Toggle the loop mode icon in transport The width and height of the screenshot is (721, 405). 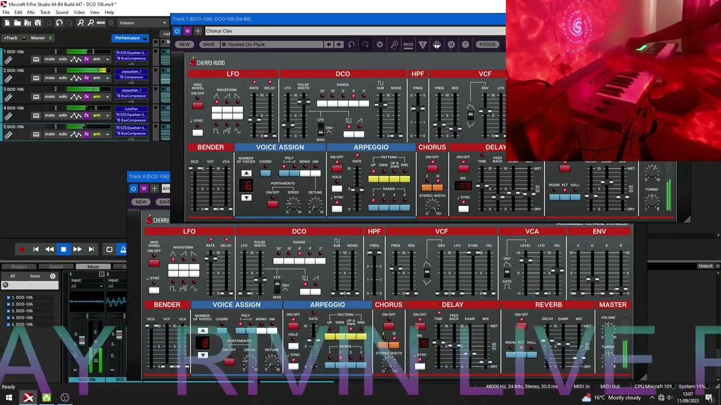point(109,249)
